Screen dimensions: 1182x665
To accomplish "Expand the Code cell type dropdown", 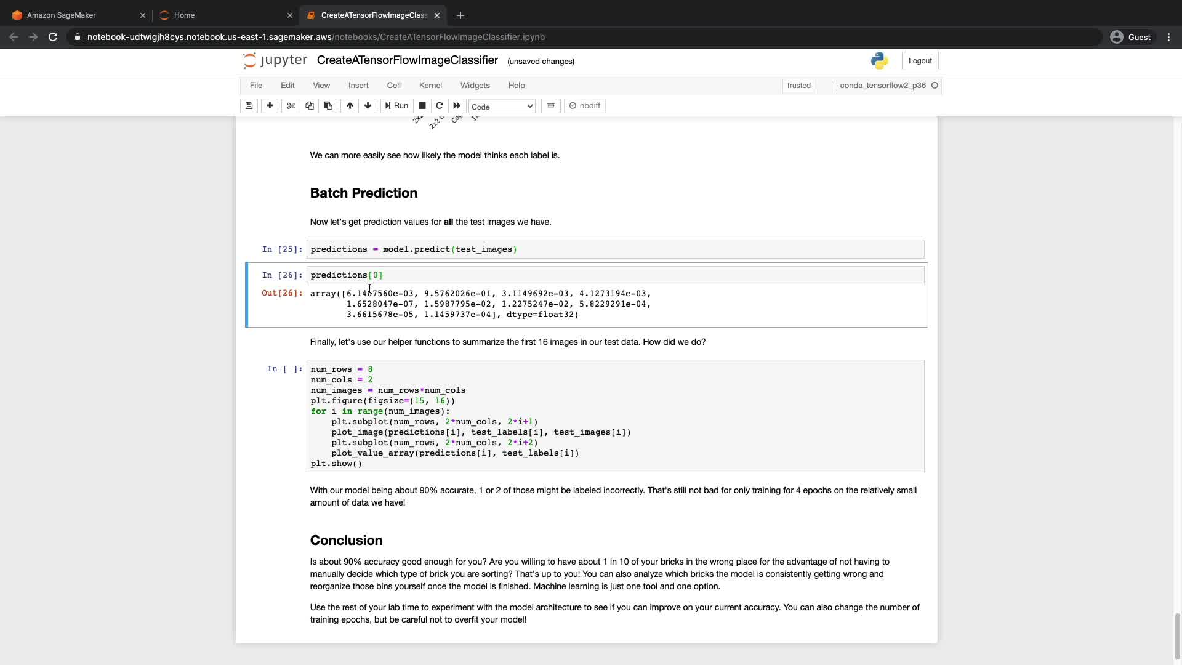I will [x=502, y=107].
